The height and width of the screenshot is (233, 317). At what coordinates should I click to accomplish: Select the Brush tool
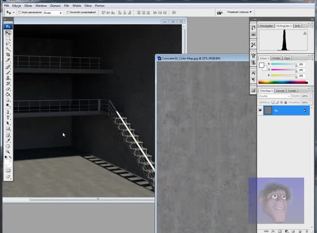(8, 72)
